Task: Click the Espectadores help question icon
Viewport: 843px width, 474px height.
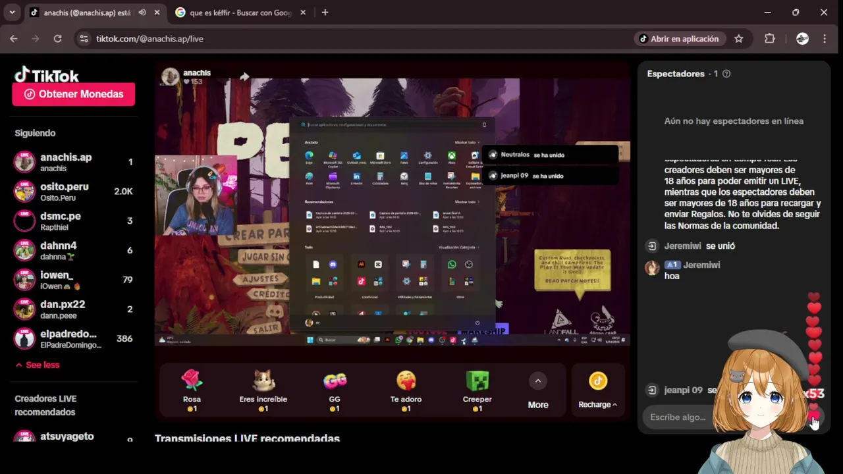Action: [726, 74]
